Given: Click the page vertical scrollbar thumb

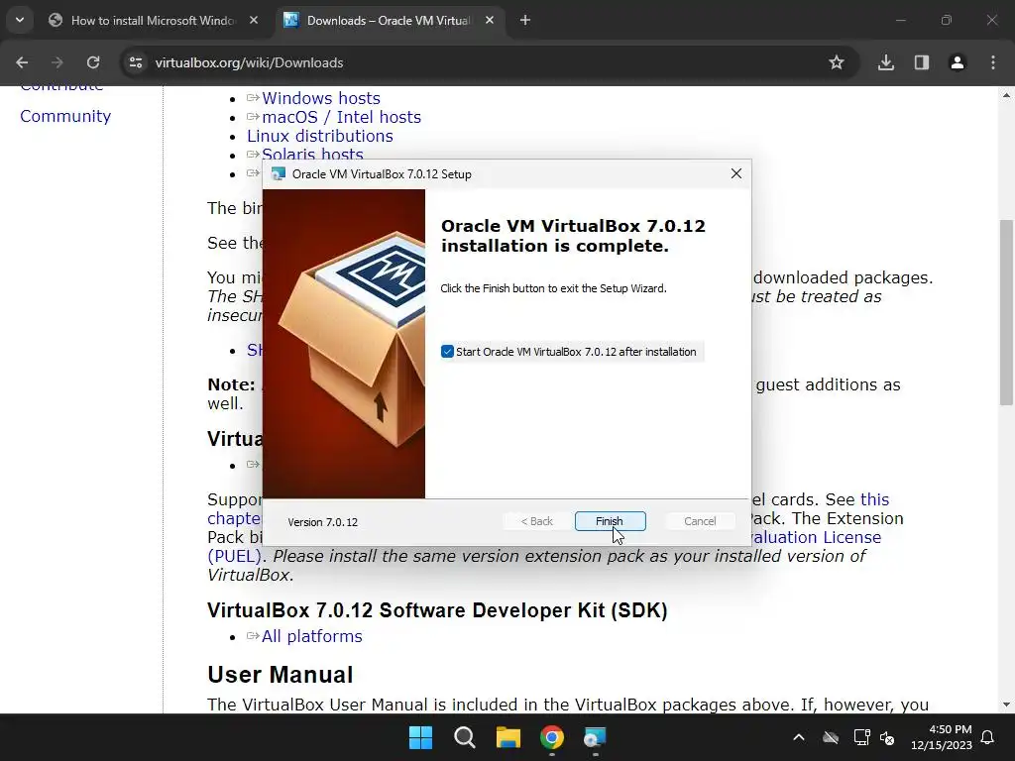Looking at the screenshot, I should [1006, 312].
